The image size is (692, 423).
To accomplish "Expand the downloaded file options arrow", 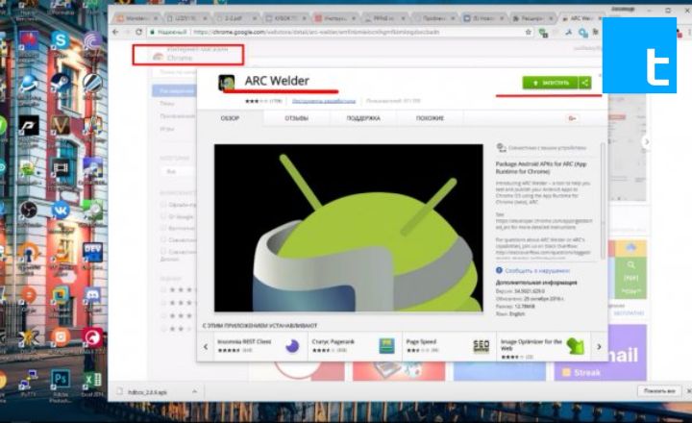I will 194,391.
